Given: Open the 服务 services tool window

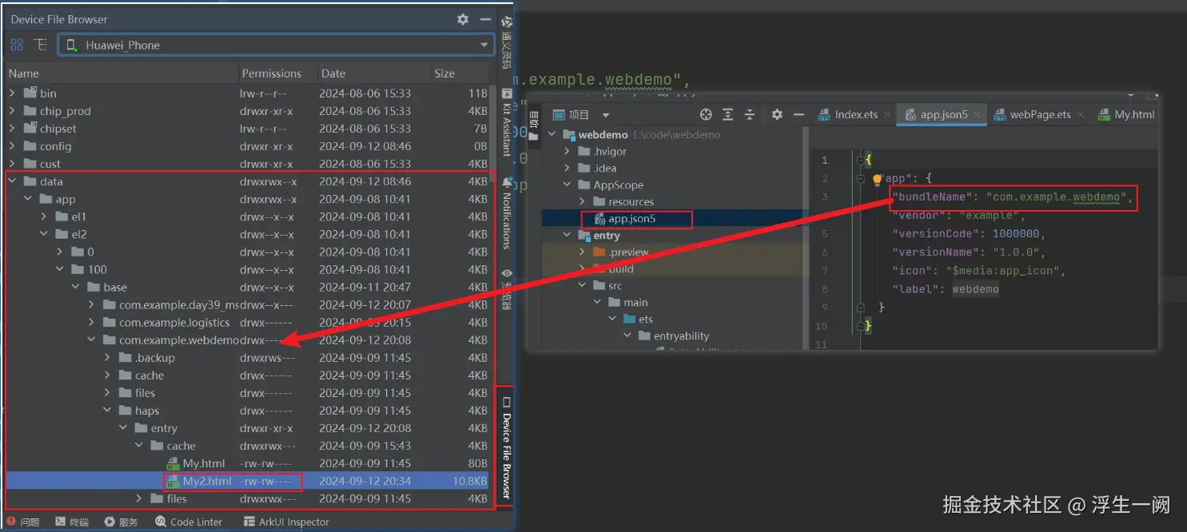Looking at the screenshot, I should pos(121,522).
